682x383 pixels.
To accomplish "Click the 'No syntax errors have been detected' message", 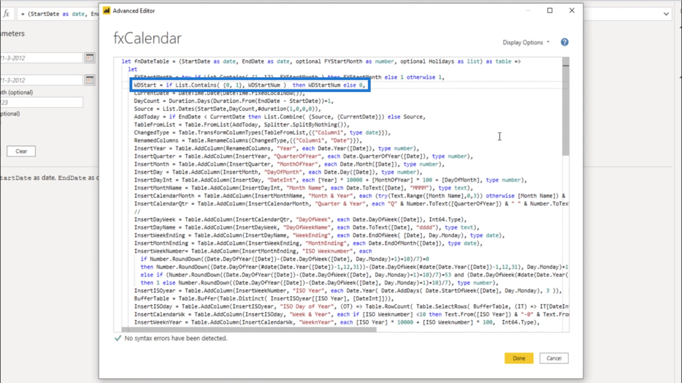I will pos(176,338).
